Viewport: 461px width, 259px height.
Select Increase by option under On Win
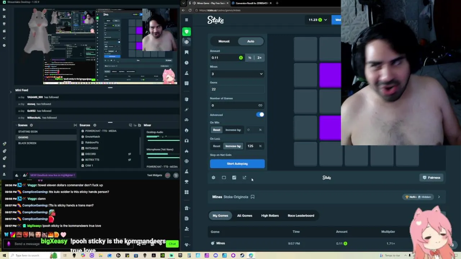(233, 130)
